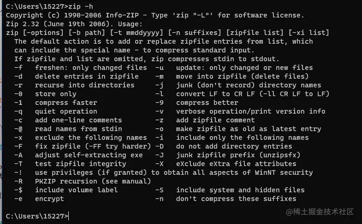Click 'quiet operation' option text
362x224 pixels.
pyautogui.click(x=66, y=111)
